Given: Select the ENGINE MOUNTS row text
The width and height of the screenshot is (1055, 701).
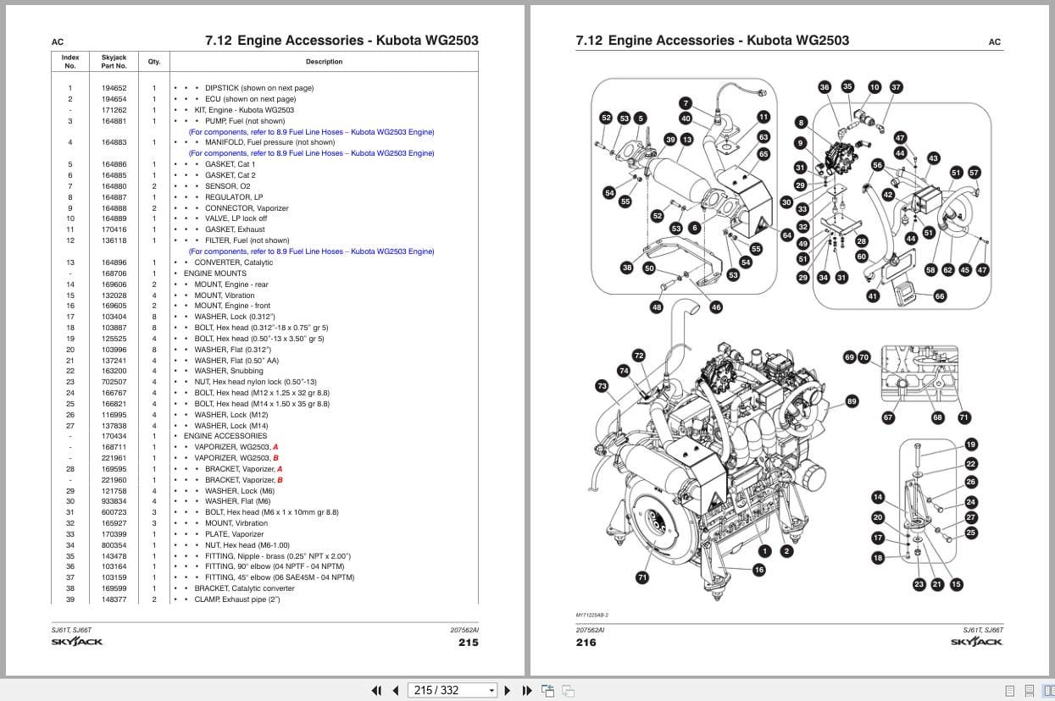Looking at the screenshot, I should click(x=215, y=273).
